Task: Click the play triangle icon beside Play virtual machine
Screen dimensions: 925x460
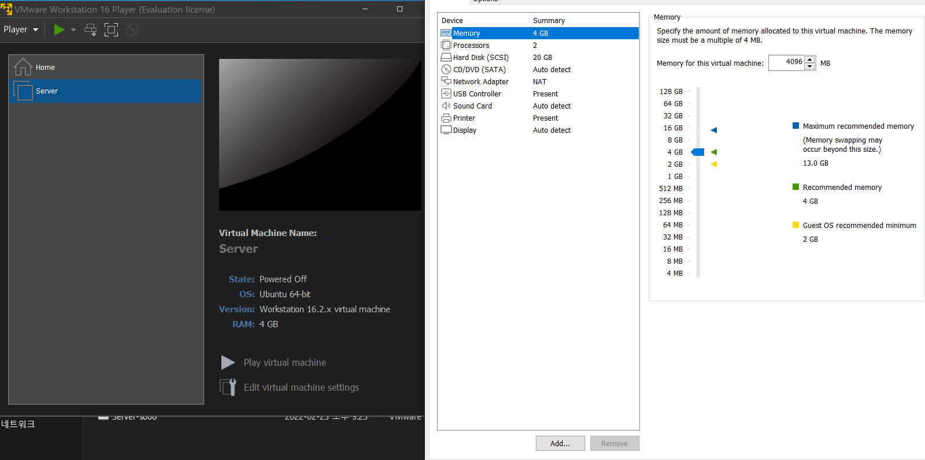Action: coord(228,362)
